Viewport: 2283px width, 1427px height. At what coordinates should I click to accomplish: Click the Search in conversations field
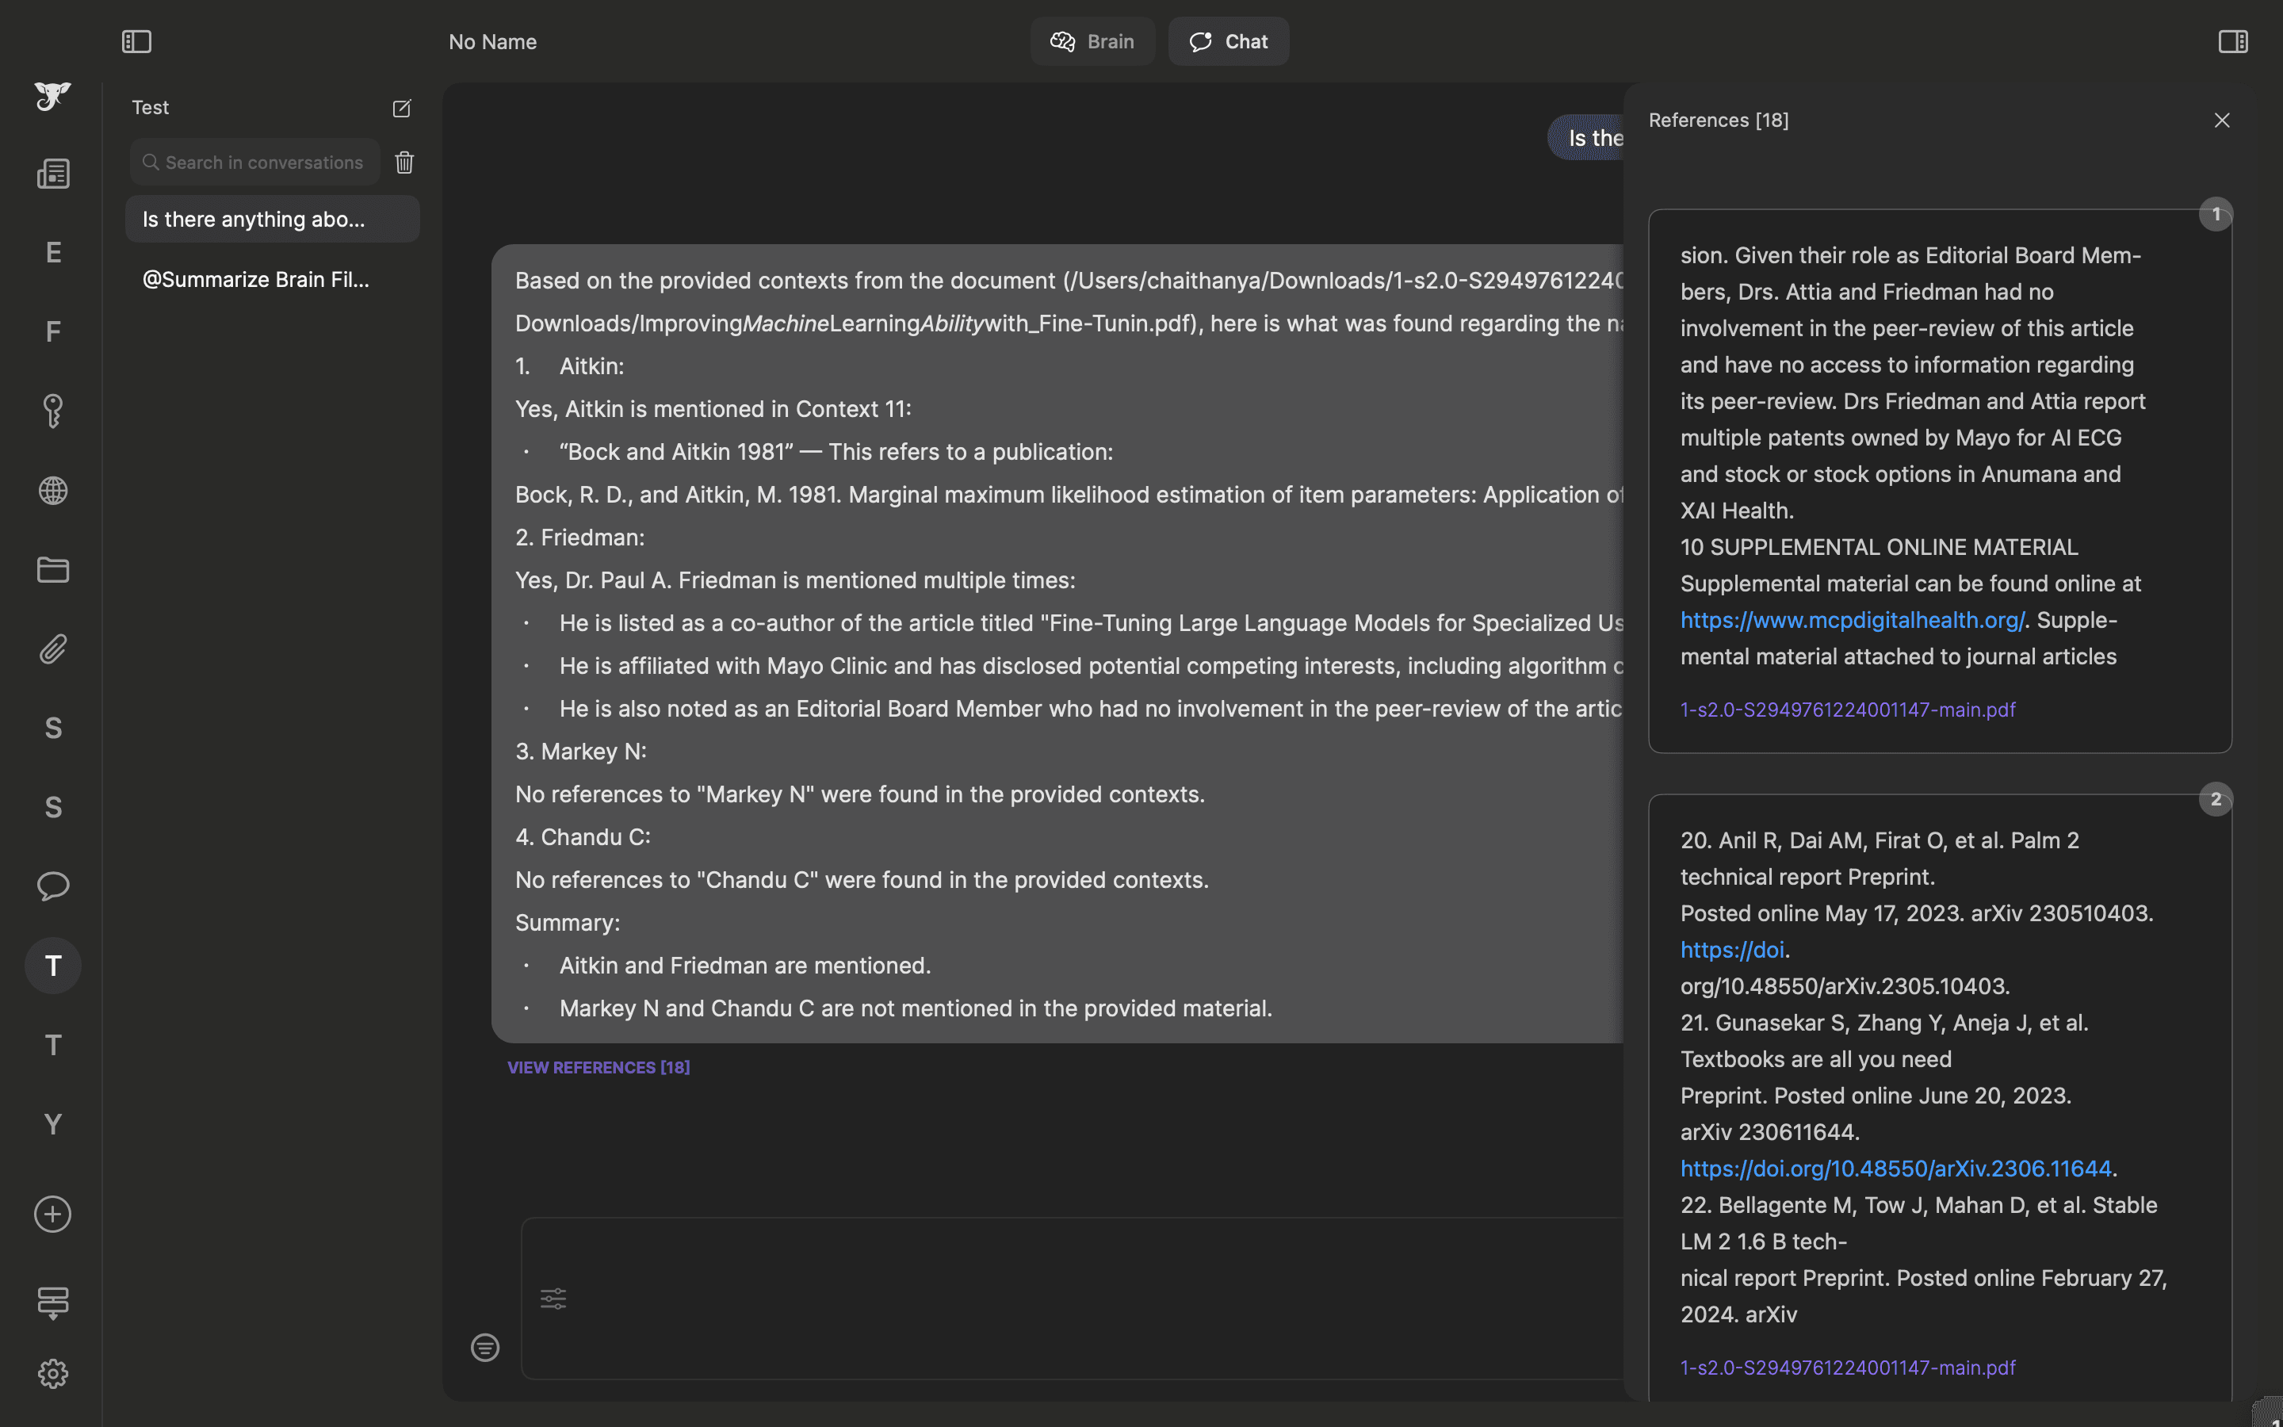tap(263, 163)
